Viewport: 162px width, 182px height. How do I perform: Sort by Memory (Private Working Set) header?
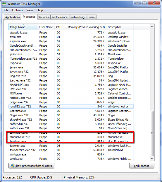point(85,27)
